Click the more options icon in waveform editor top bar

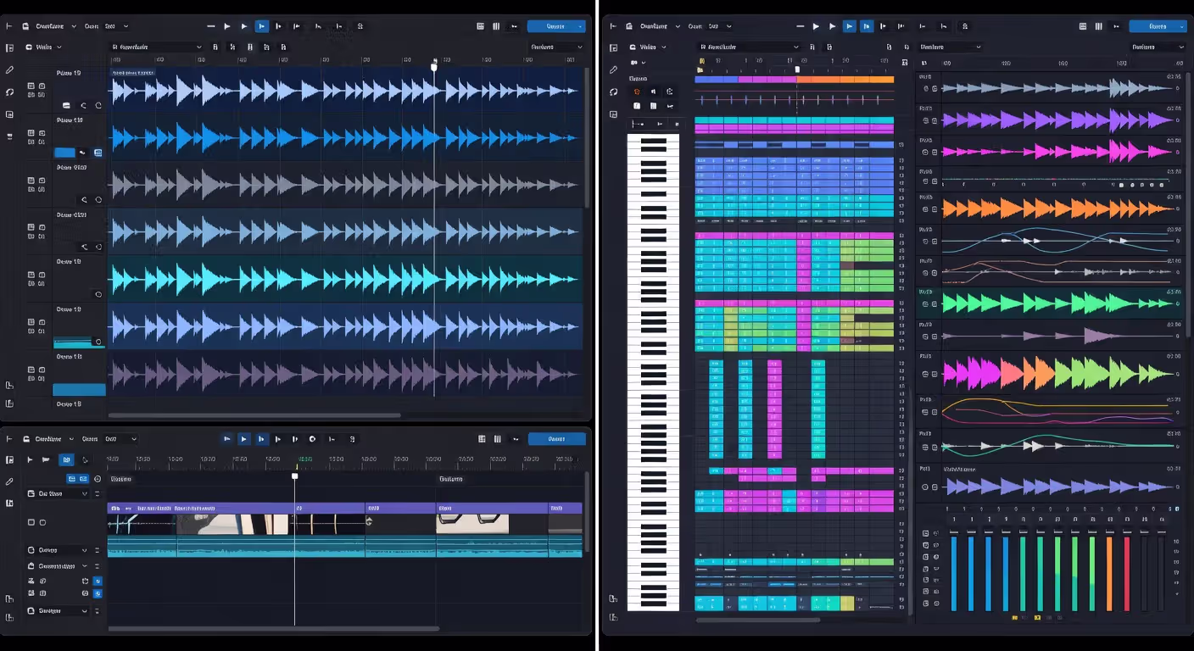click(x=514, y=26)
